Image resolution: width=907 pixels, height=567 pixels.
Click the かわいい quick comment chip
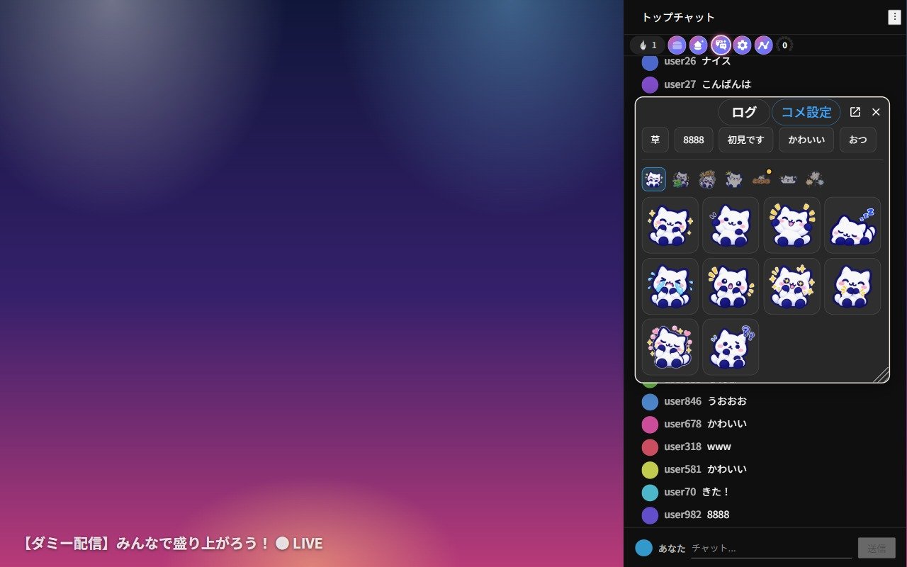806,140
